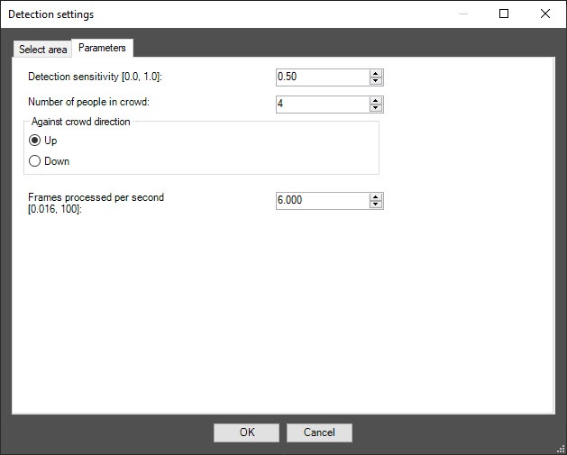
Task: Close the Detection settings window
Action: point(545,14)
